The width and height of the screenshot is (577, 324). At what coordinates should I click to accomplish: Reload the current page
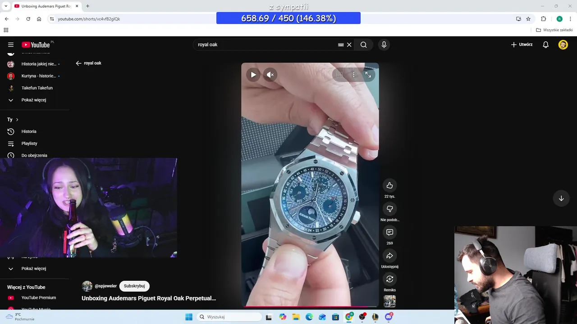tap(28, 19)
